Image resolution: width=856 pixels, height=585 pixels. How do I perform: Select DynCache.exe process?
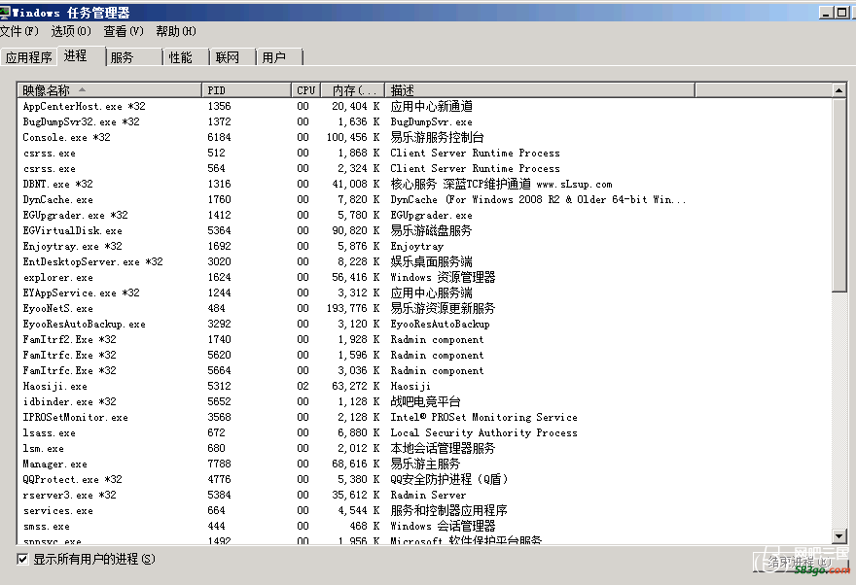[x=425, y=199]
